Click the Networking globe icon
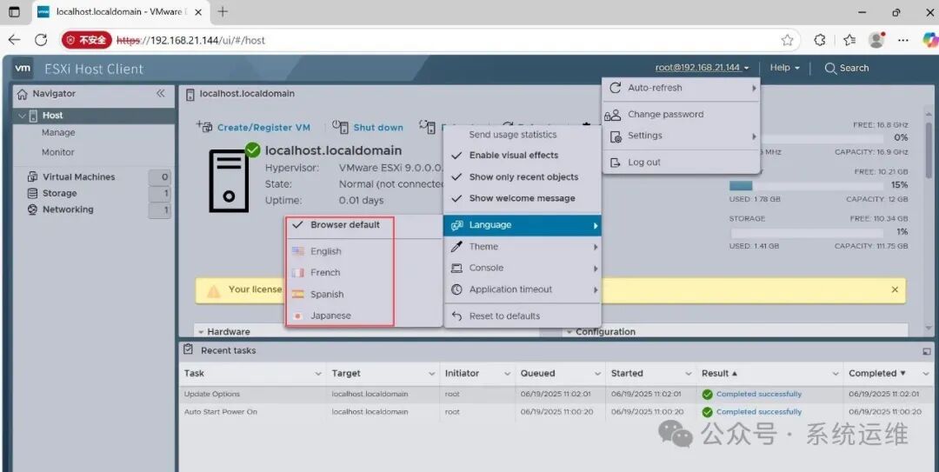Screen dimensions: 939x472 coord(32,209)
